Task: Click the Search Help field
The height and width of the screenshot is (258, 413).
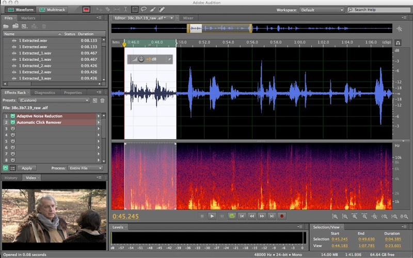Action: [379, 10]
